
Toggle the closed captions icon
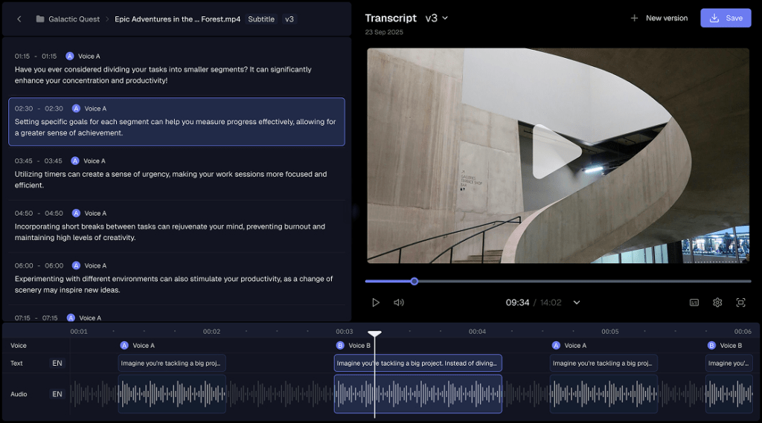coord(694,303)
